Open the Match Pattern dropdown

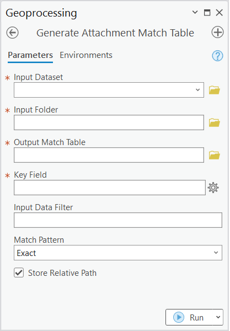[x=118, y=253]
